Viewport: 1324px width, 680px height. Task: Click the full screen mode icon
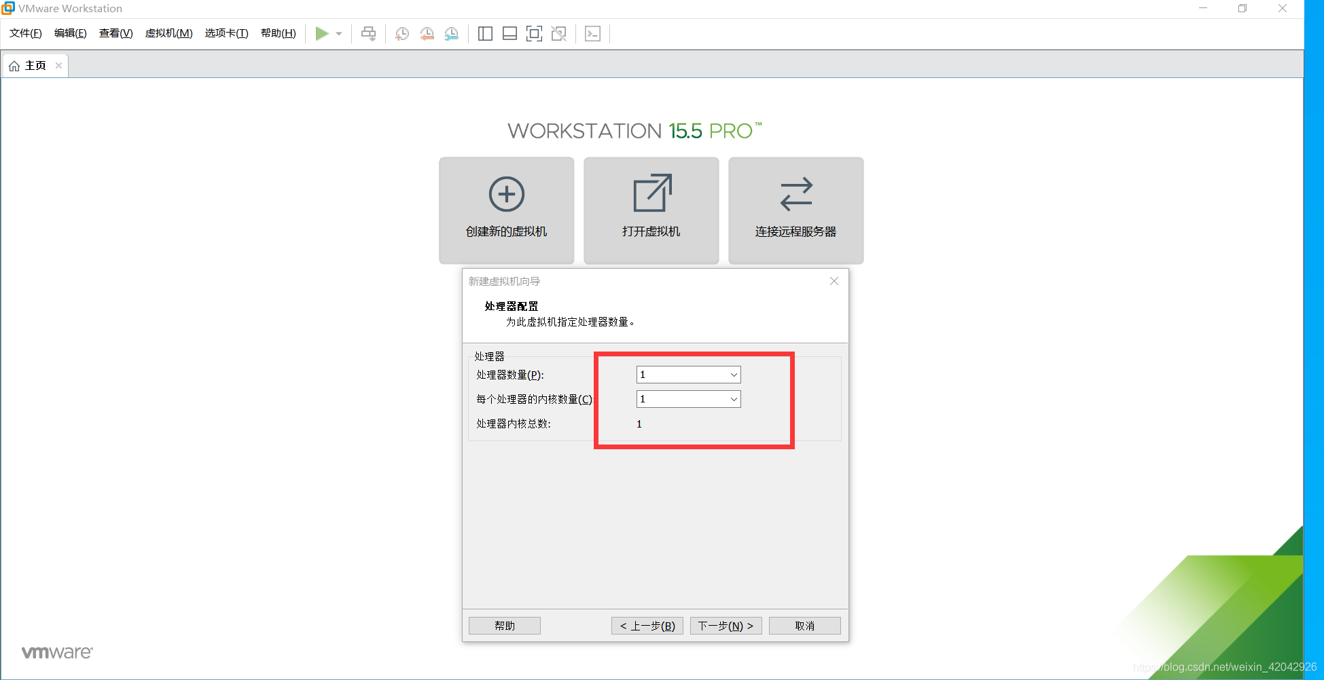(534, 33)
